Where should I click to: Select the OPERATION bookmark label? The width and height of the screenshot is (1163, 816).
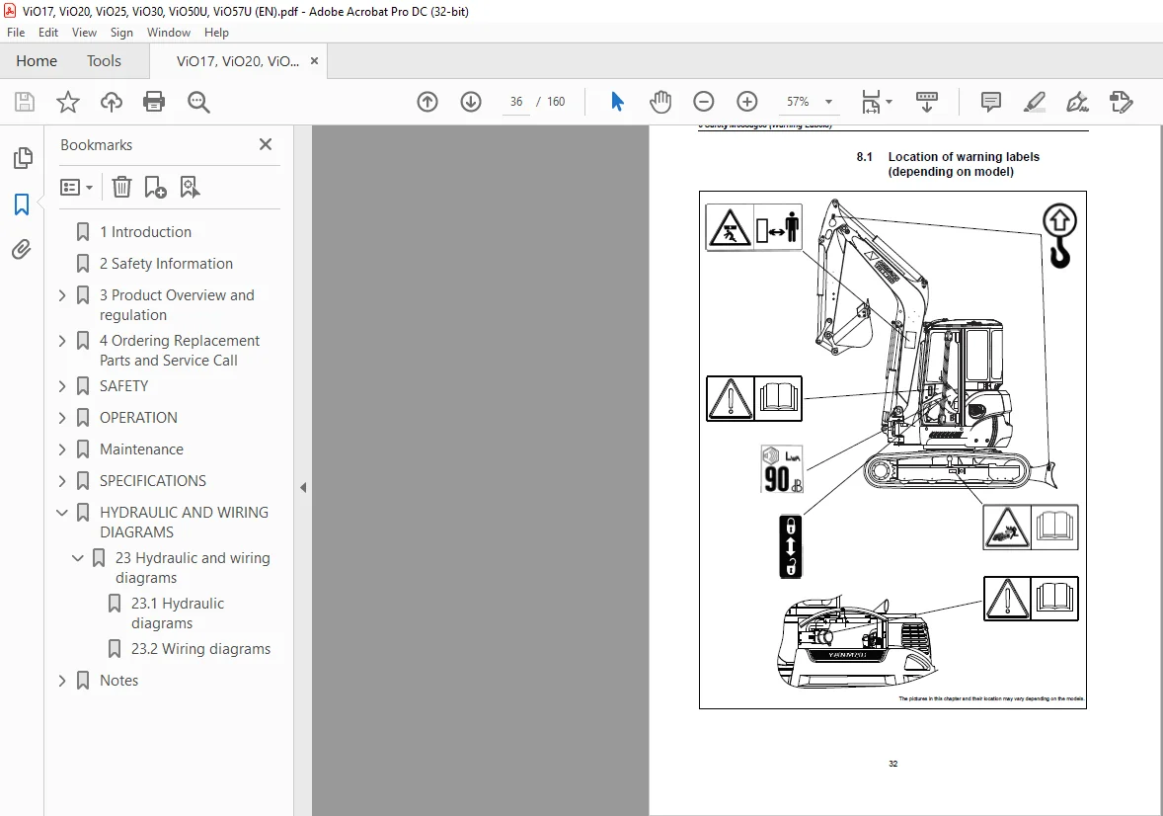click(x=138, y=418)
